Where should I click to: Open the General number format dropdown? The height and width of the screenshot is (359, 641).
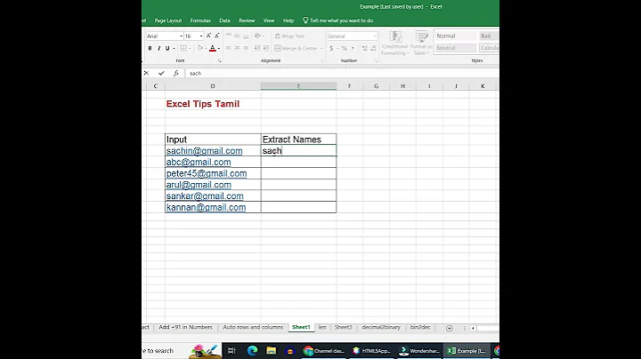(375, 36)
